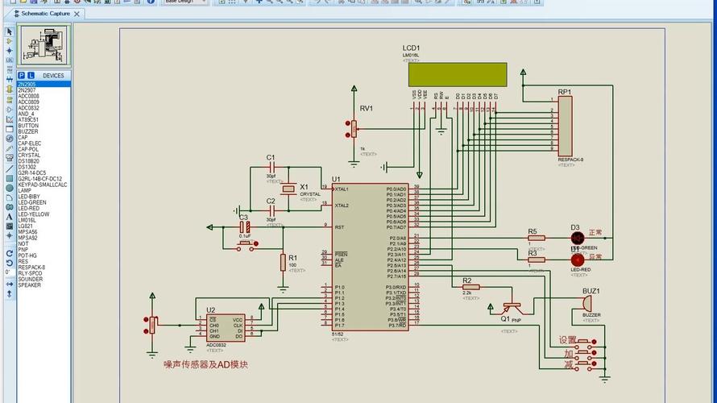The image size is (717, 403).
Task: Select ADC0808 in the devices list
Action: click(x=44, y=97)
